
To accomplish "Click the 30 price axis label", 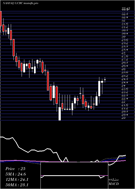I will [123, 36].
